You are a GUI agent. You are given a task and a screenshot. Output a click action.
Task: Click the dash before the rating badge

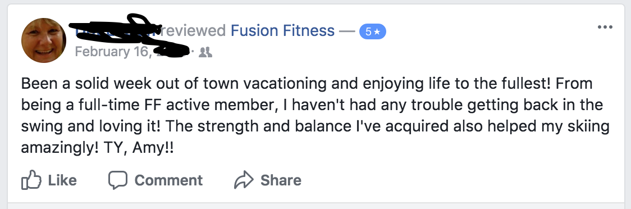pos(347,31)
